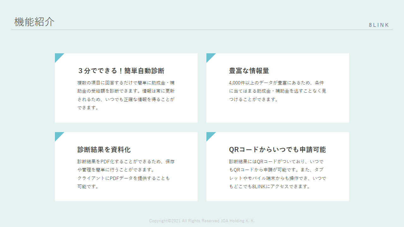Click the line starting に当てはまる助成金・補助金
This screenshot has height=227, width=404.
coord(277,91)
